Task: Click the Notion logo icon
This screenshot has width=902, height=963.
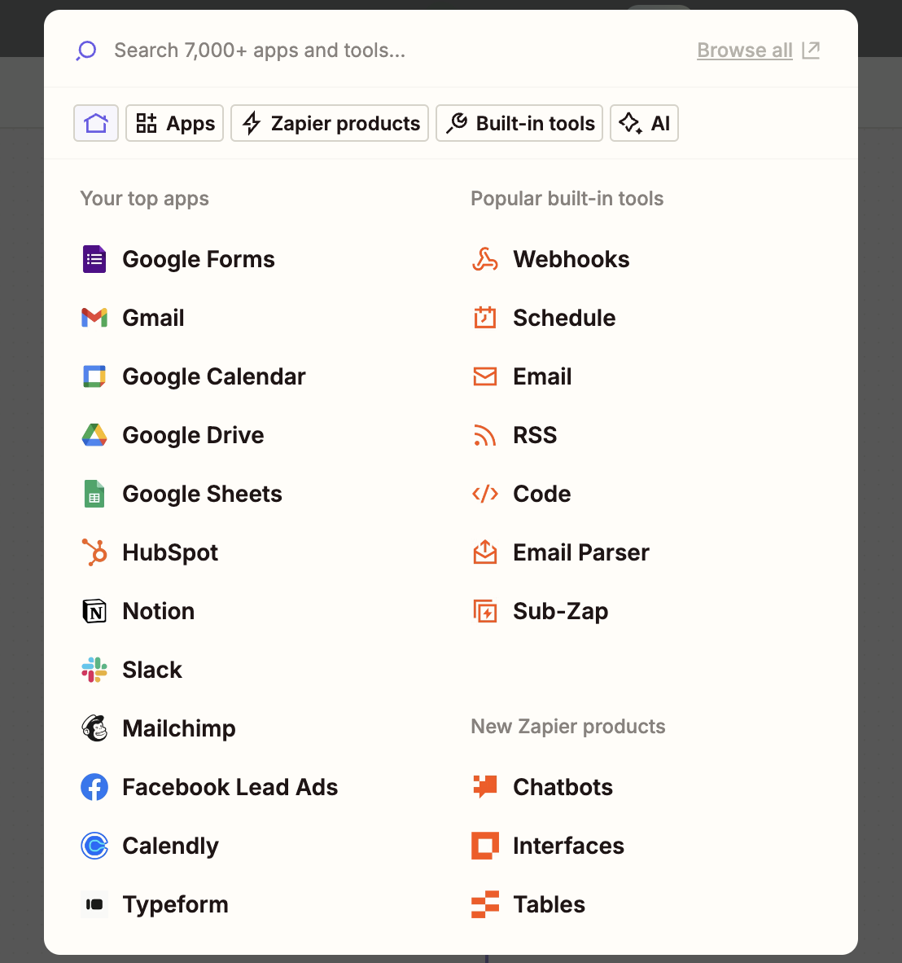Action: (x=94, y=611)
